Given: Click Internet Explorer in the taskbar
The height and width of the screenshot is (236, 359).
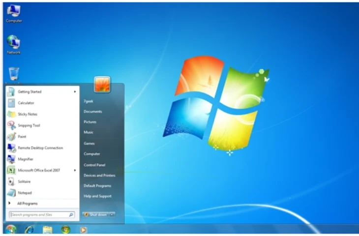Looking at the screenshot, I should tap(29, 230).
